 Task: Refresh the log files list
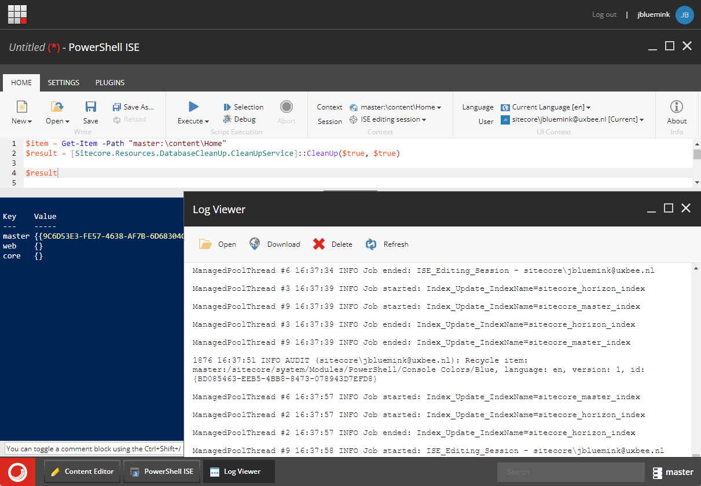(x=387, y=244)
